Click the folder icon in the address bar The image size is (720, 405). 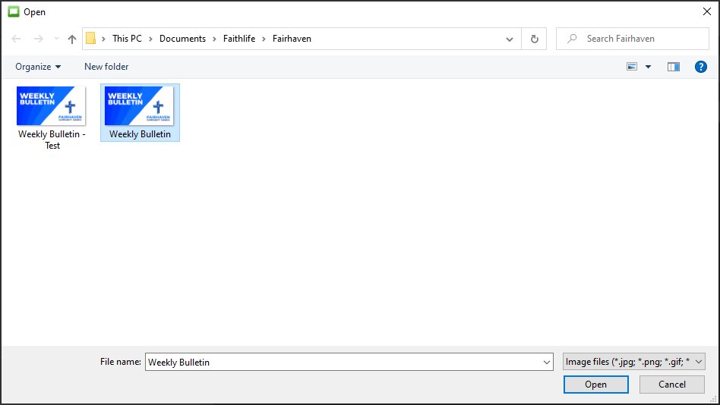pyautogui.click(x=90, y=39)
